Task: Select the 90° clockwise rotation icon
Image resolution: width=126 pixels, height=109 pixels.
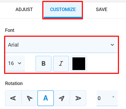Action: point(78,98)
